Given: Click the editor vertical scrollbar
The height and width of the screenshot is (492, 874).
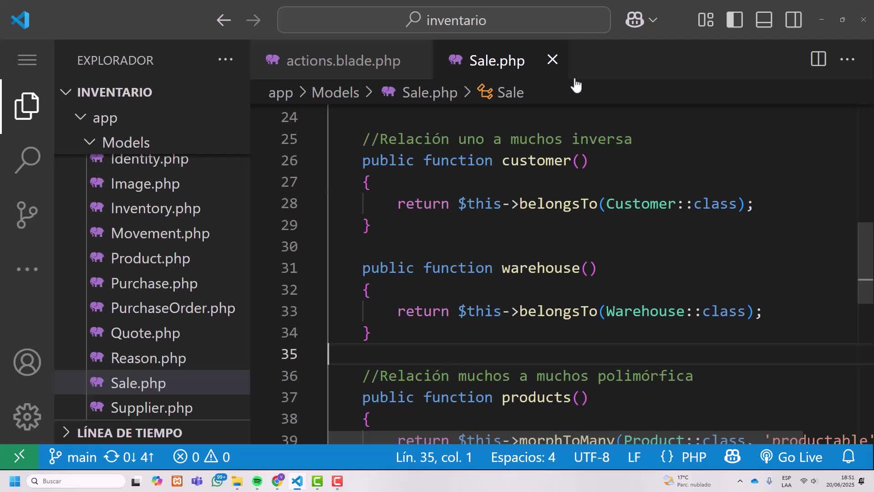Looking at the screenshot, I should click(x=865, y=263).
